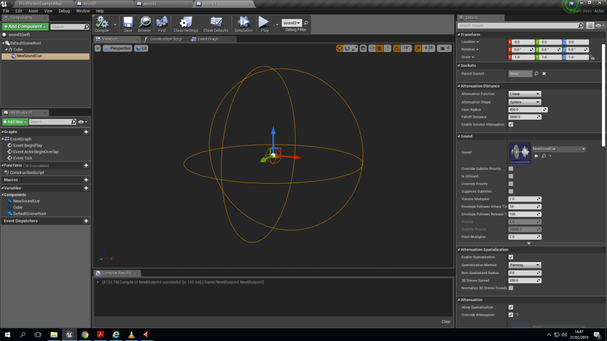Add a new event dispatcher with plus

(x=86, y=221)
